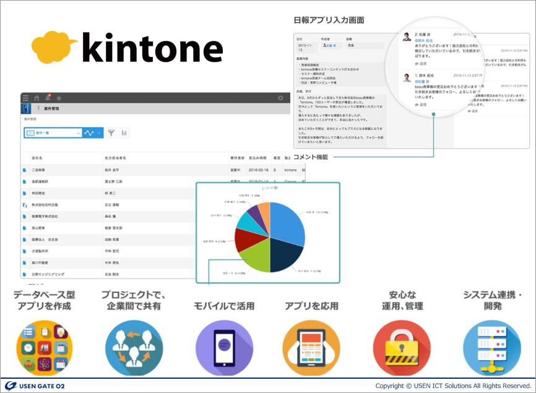536x393 pixels.
Task: Click the @佐藤 昇 mention in comment 1
Action: (421, 81)
